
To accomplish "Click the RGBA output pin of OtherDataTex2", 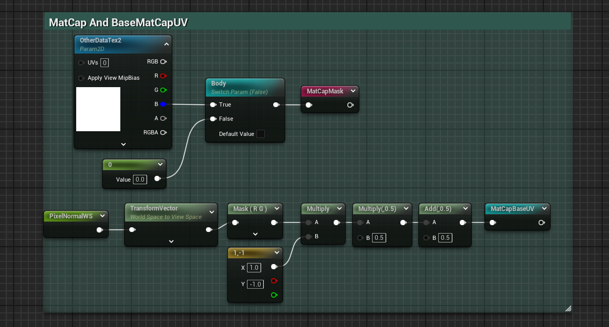I will coord(163,133).
